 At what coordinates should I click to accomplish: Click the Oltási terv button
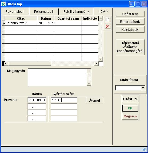[x=130, y=14]
